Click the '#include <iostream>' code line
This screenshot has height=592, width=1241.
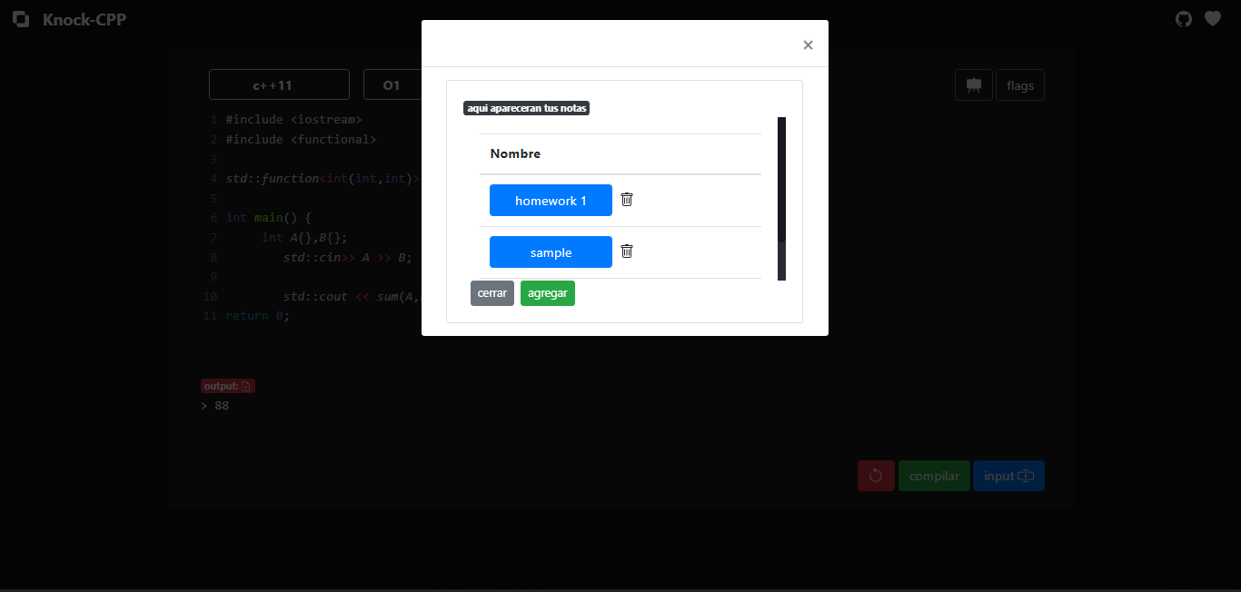pos(293,120)
